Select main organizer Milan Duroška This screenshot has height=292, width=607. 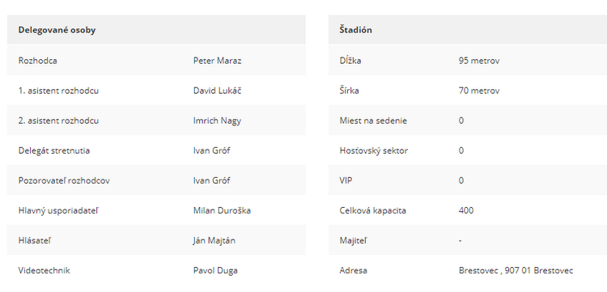click(222, 210)
